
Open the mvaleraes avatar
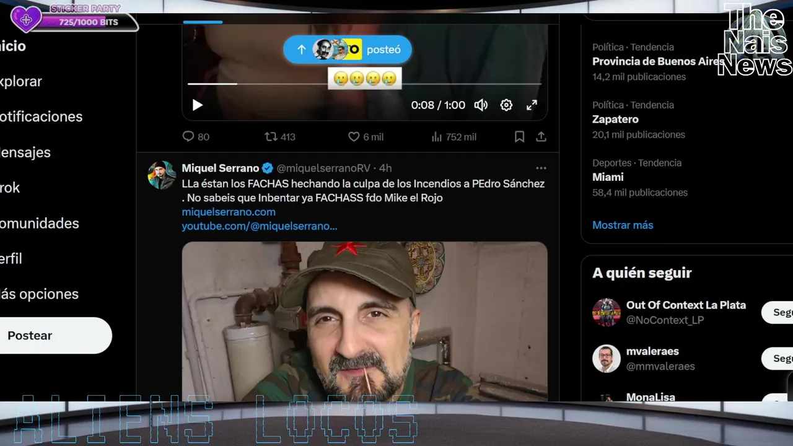coord(606,359)
